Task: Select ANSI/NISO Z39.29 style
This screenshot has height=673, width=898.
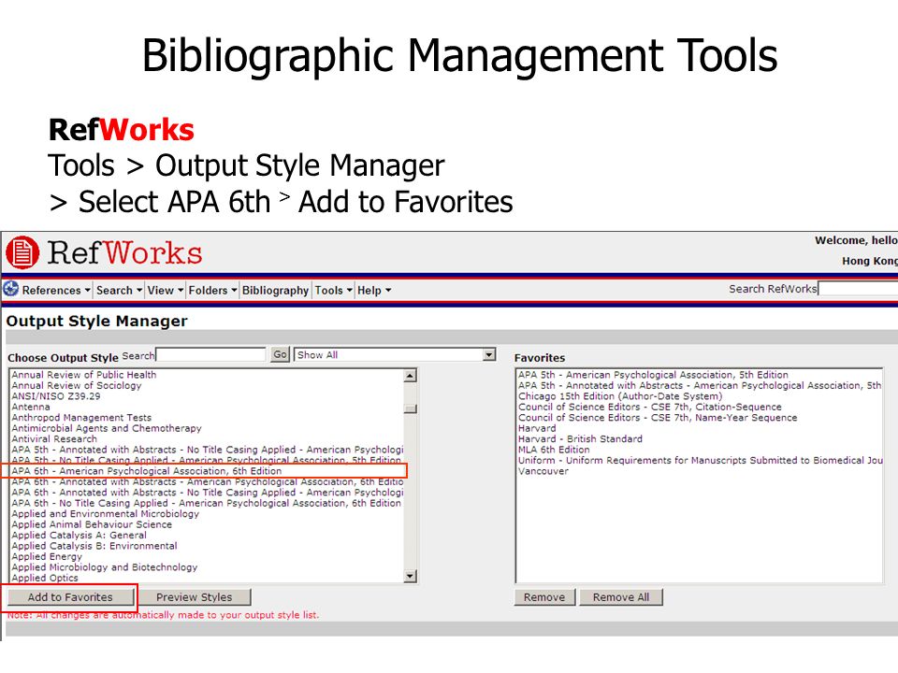Action: pyautogui.click(x=55, y=396)
